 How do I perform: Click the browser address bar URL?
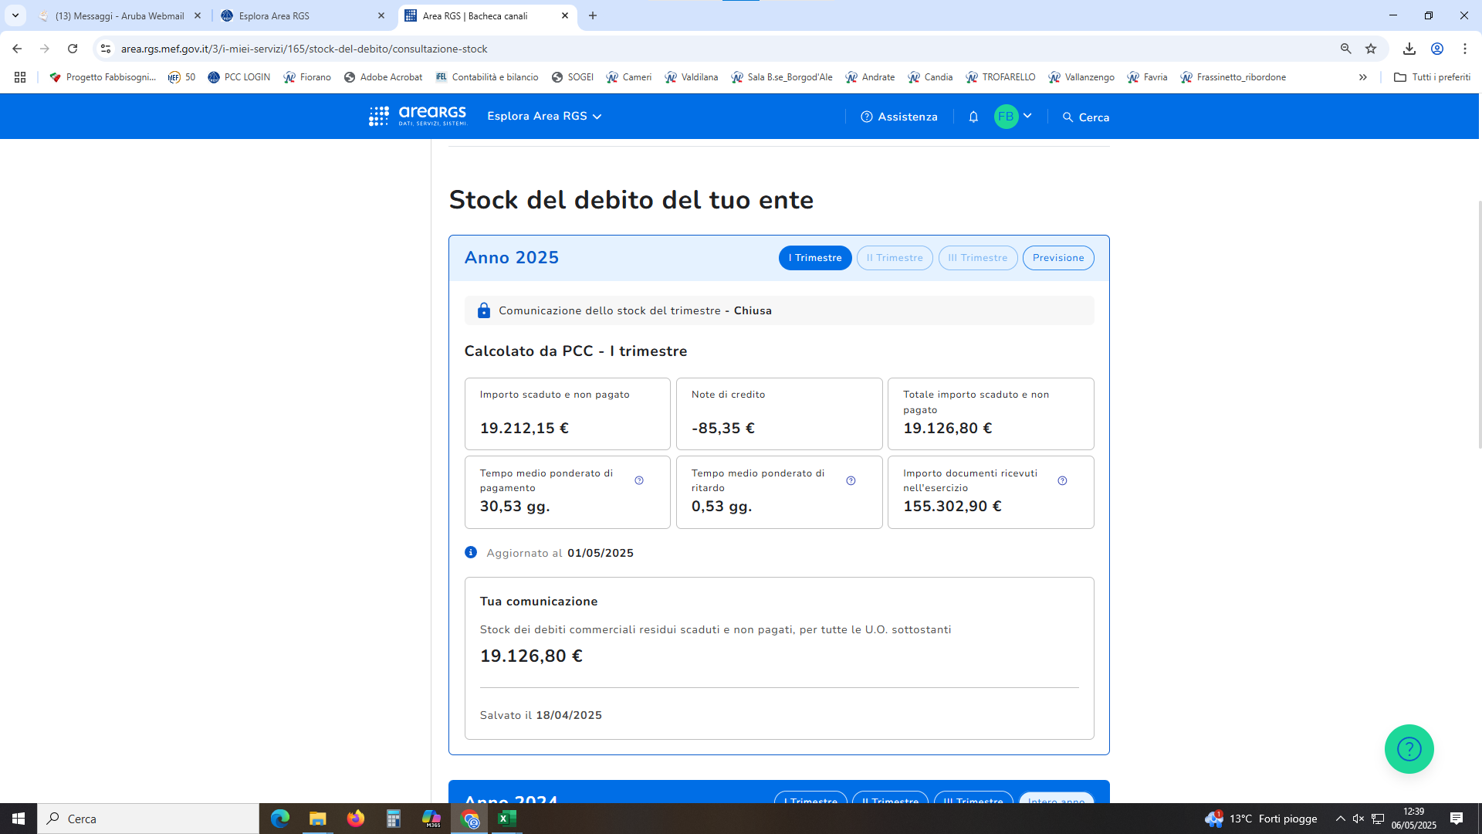coord(304,49)
